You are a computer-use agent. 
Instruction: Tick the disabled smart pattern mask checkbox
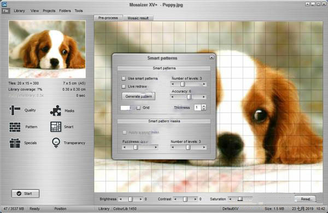[x=125, y=133]
